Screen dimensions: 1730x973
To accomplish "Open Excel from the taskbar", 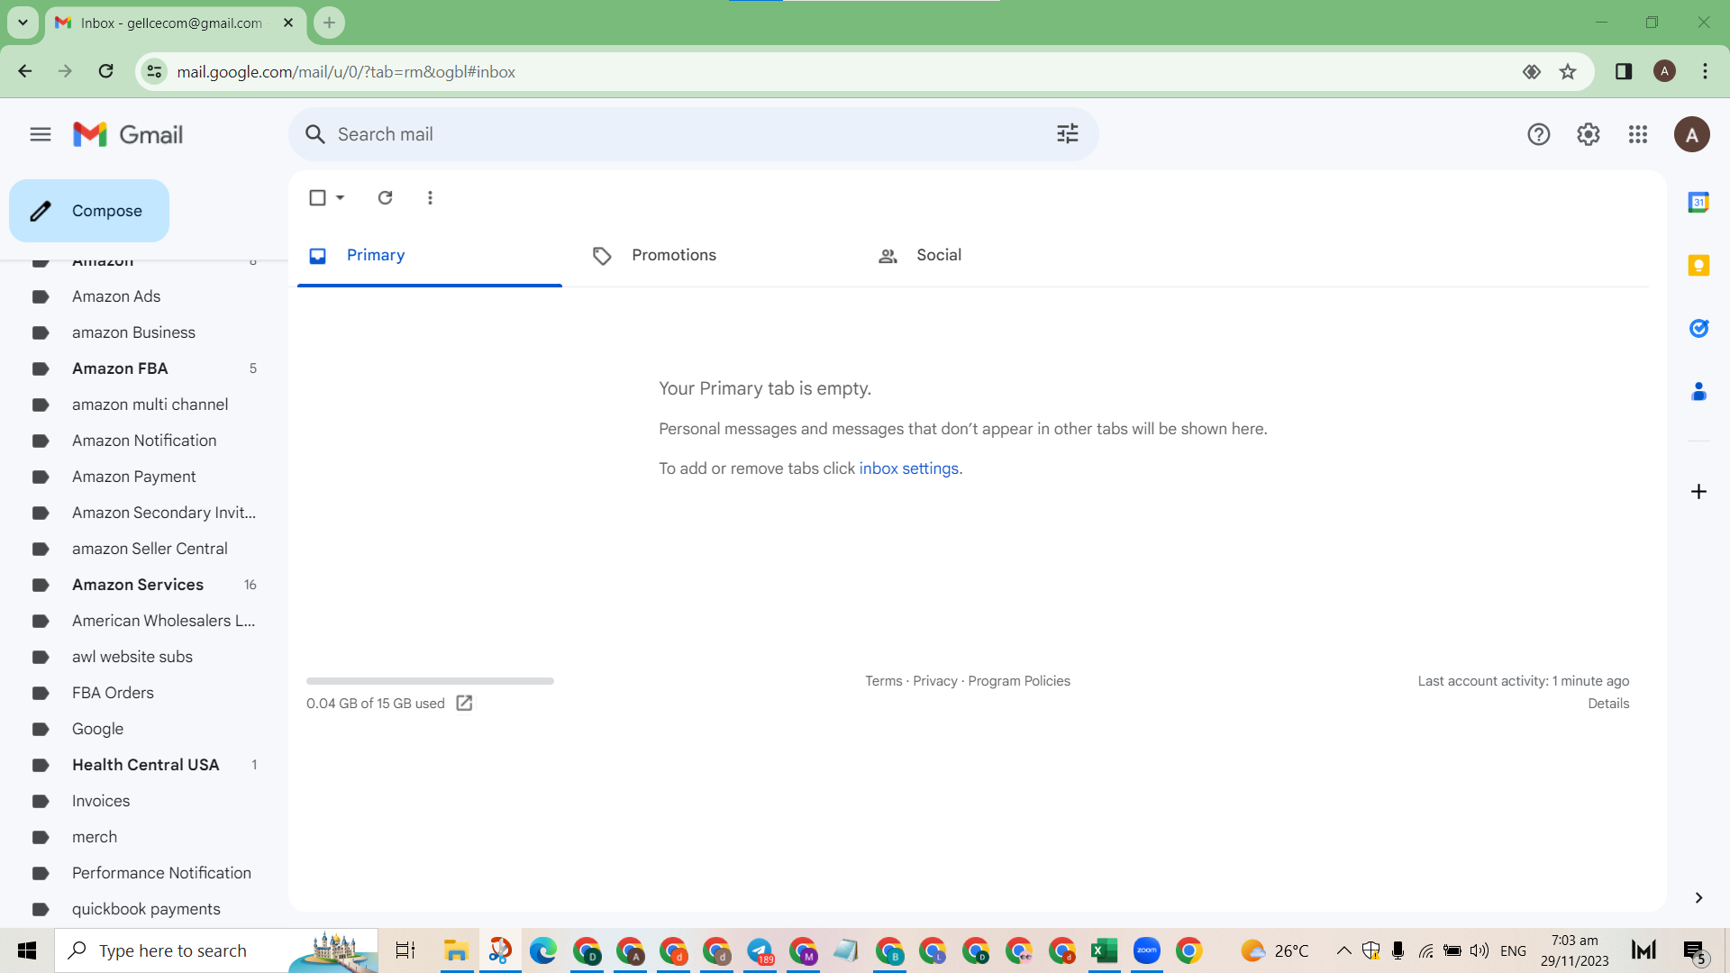I will tap(1104, 950).
